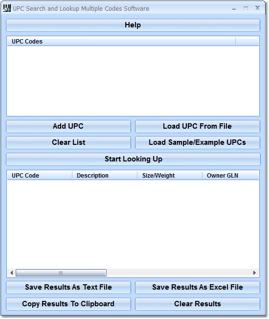Clear Results button
269x319 pixels.
(197, 304)
